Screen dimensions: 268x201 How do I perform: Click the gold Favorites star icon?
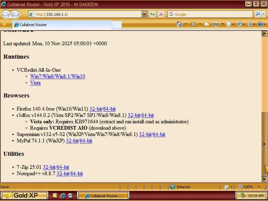pos(4,24)
